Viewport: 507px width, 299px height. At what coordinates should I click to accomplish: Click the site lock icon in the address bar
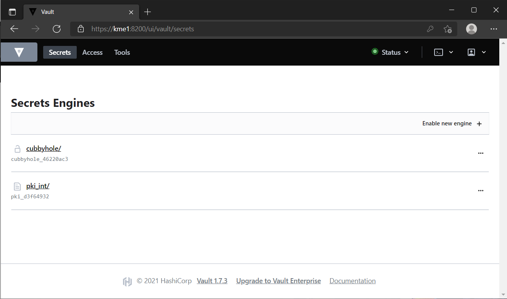click(x=81, y=29)
